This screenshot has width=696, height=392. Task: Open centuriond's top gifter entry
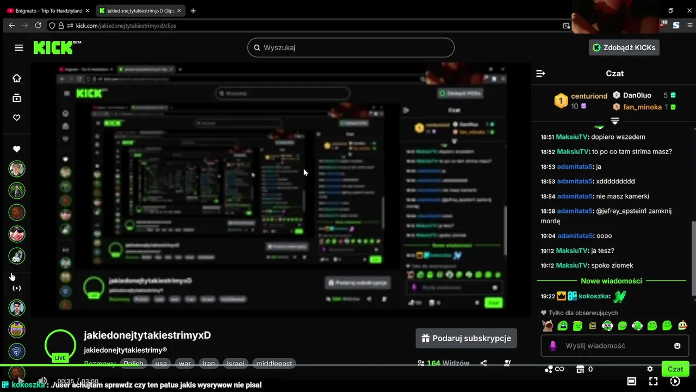[581, 101]
